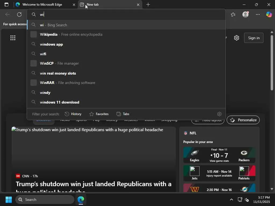Image resolution: width=275 pixels, height=206 pixels.
Task: Open the clock showing 5:17 PM
Action: (262, 200)
